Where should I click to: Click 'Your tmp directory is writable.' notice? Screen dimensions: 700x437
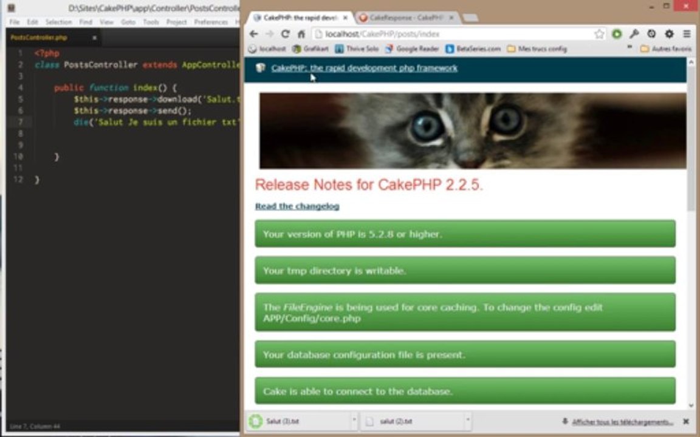click(x=465, y=270)
